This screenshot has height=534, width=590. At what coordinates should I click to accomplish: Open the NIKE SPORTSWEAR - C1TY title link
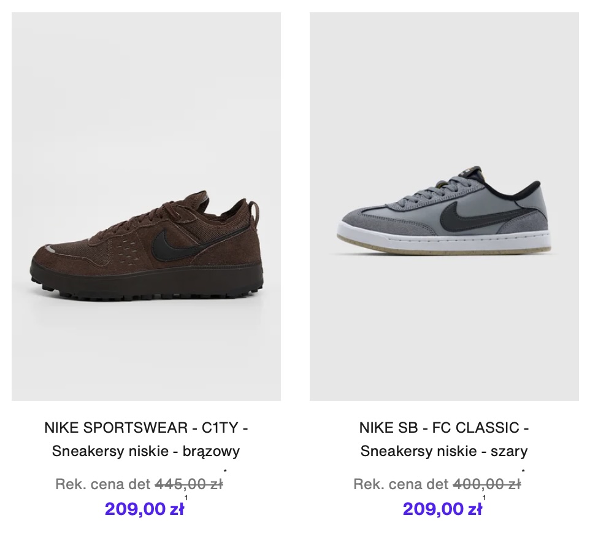pyautogui.click(x=146, y=428)
